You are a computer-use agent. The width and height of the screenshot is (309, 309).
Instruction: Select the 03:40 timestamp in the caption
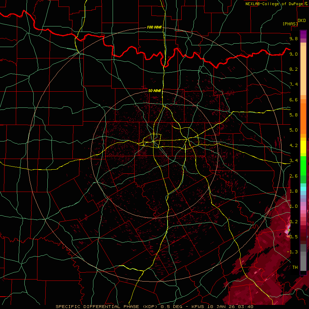(246, 307)
